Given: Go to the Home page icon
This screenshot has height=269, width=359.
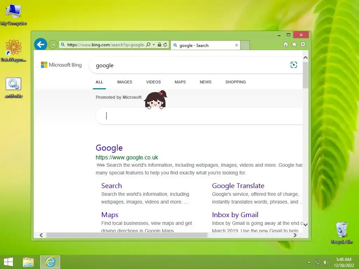Looking at the screenshot, I should tap(285, 44).
